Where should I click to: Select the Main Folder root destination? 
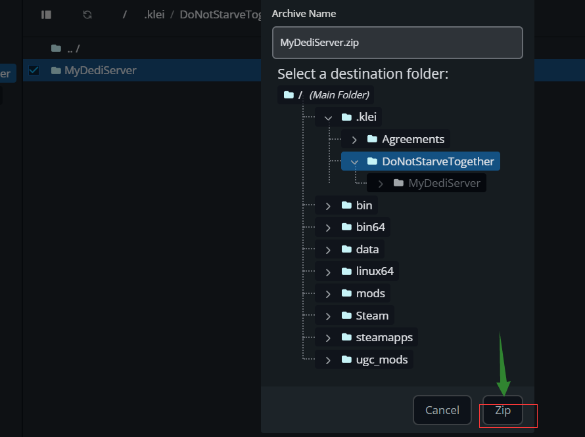326,95
